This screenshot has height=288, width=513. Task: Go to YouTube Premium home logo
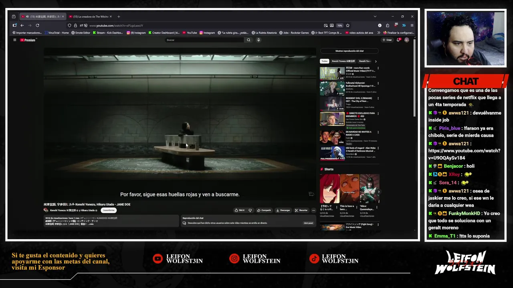[x=28, y=40]
